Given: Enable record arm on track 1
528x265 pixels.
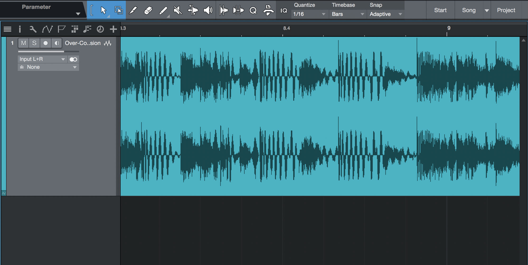Looking at the screenshot, I should pos(45,43).
